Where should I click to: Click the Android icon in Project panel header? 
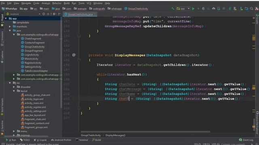pyautogui.click(x=8, y=14)
